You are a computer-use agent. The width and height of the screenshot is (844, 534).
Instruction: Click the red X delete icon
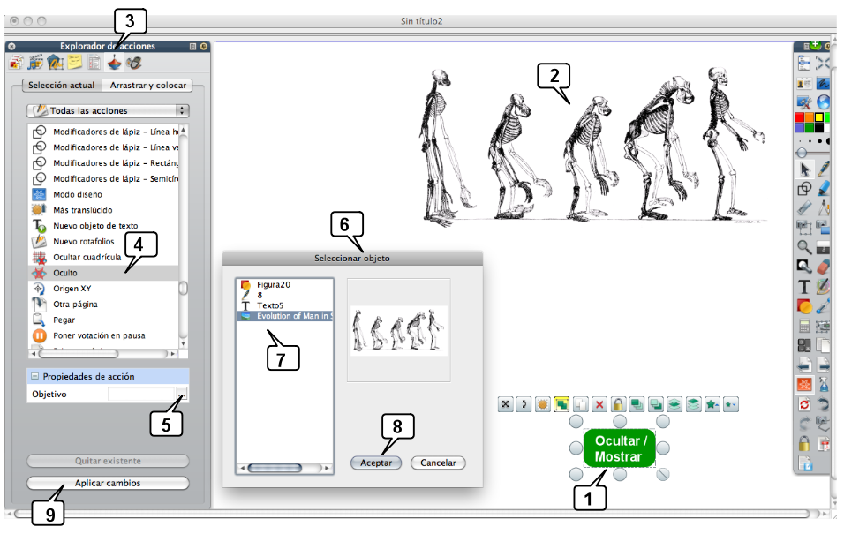(599, 404)
